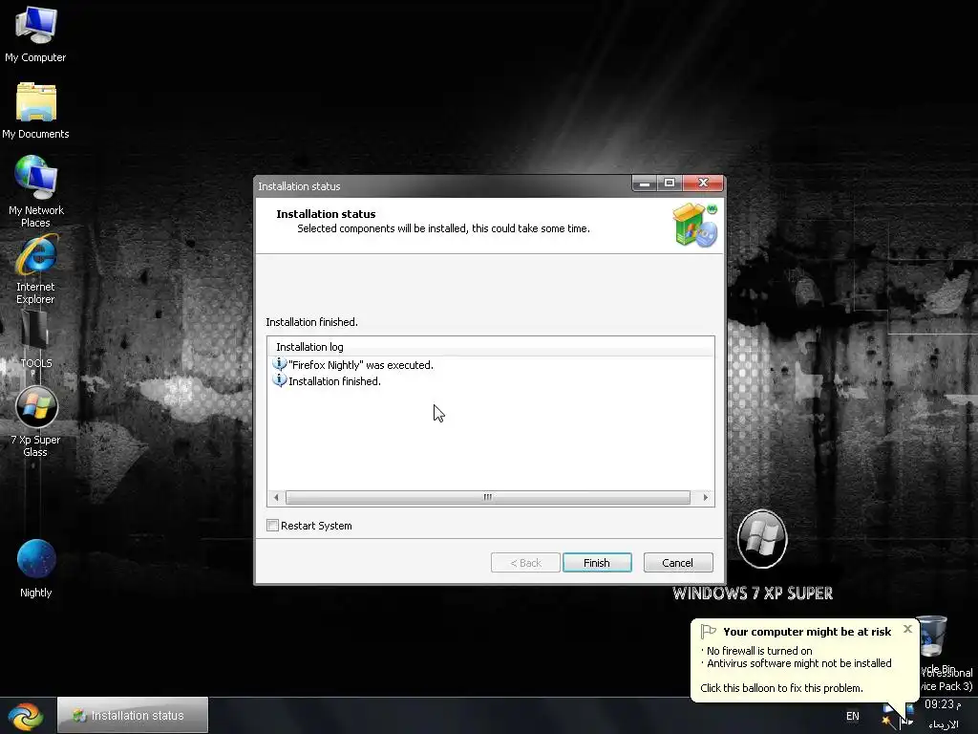Click the info icon beside the Installation finished log entry
Viewport: 978px width, 734px height.
point(280,380)
